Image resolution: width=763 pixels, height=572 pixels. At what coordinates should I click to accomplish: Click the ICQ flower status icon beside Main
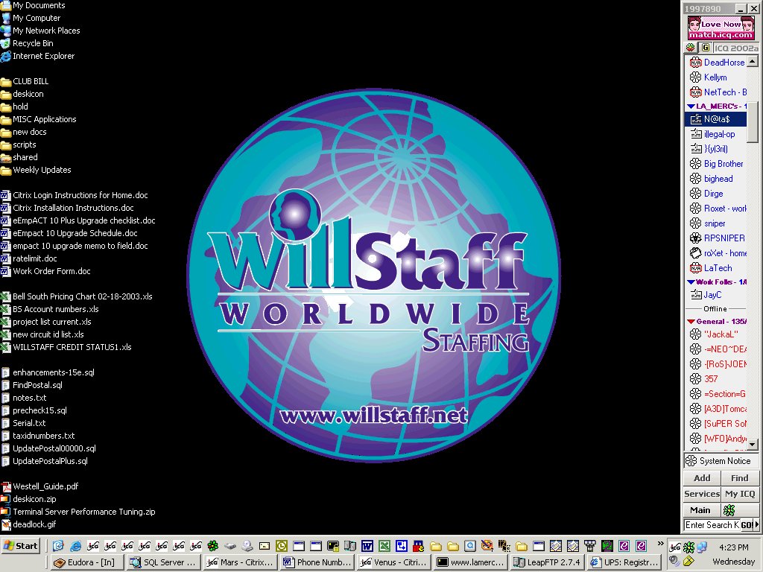pos(729,510)
